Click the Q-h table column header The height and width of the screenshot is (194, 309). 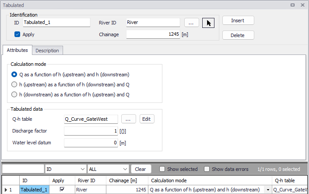point(290,180)
